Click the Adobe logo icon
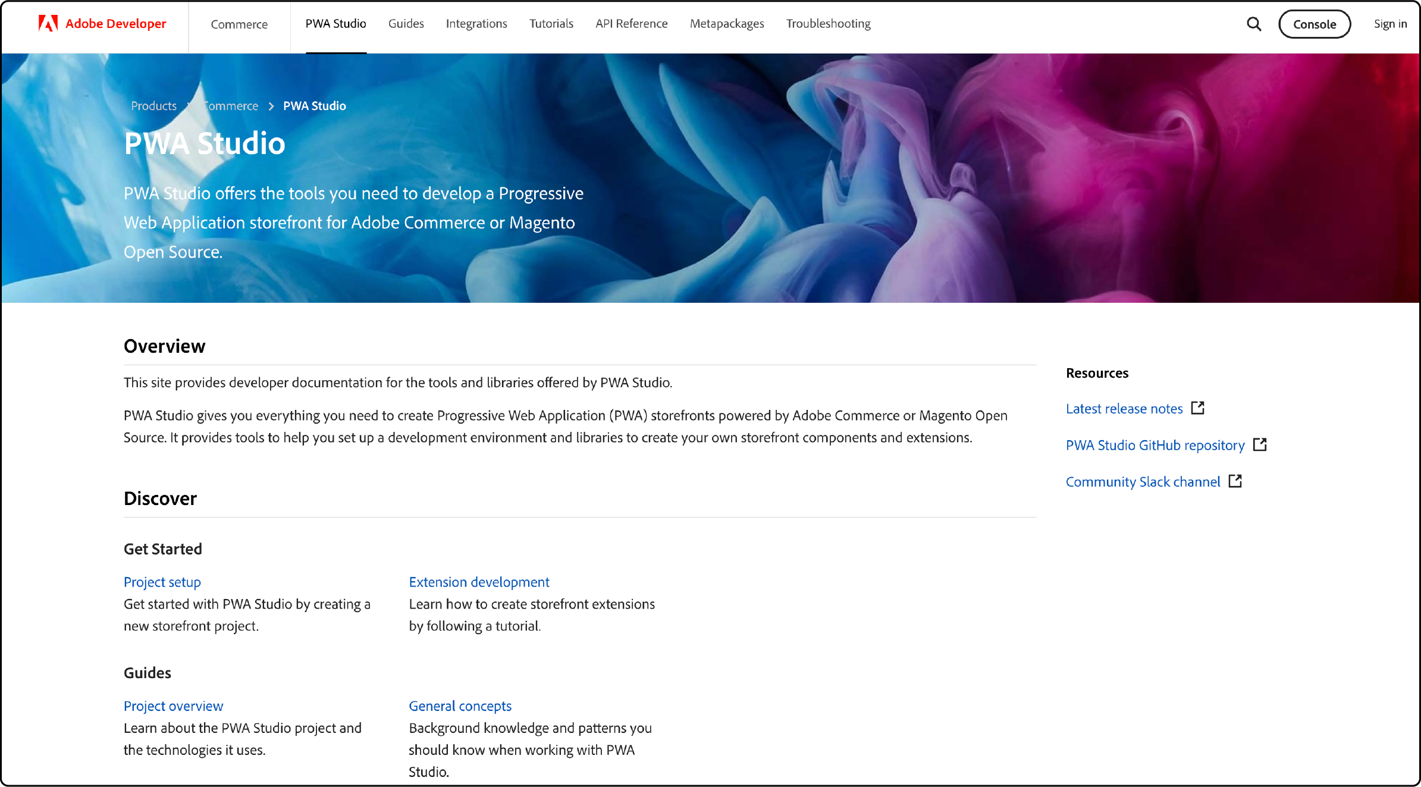This screenshot has width=1421, height=787. point(48,23)
